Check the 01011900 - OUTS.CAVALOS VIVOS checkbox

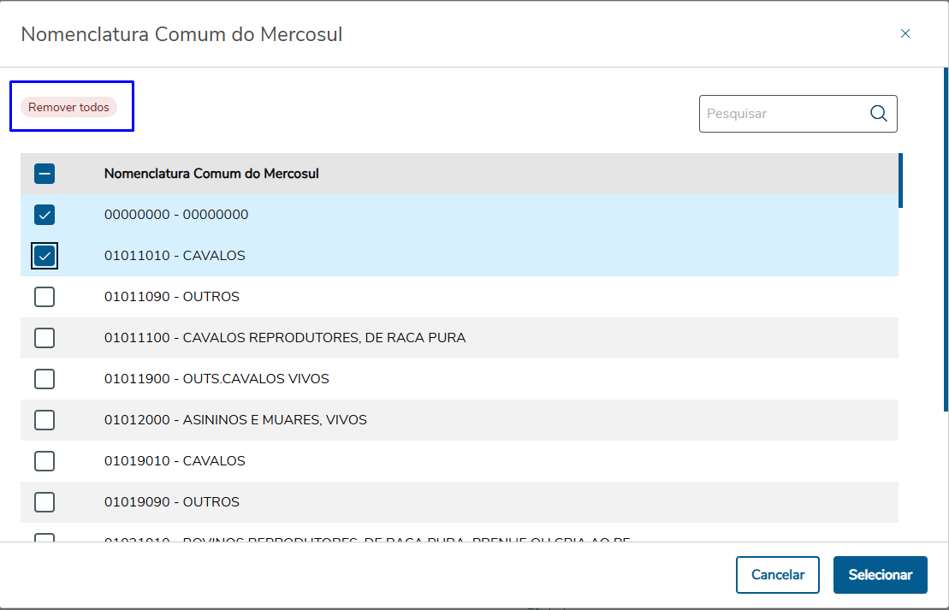(x=44, y=379)
